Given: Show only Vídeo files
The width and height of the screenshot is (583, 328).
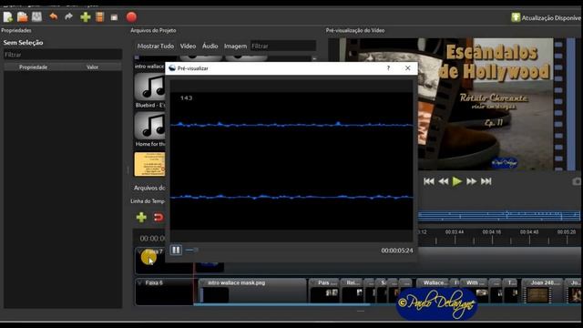Looking at the screenshot, I should tap(188, 46).
